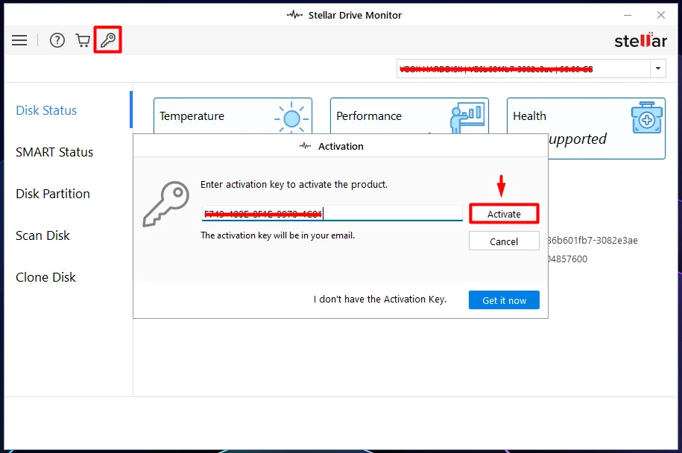
Task: Open the hamburger menu
Action: [19, 40]
